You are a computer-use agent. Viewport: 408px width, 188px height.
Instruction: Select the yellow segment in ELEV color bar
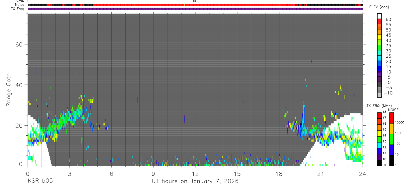click(x=379, y=37)
